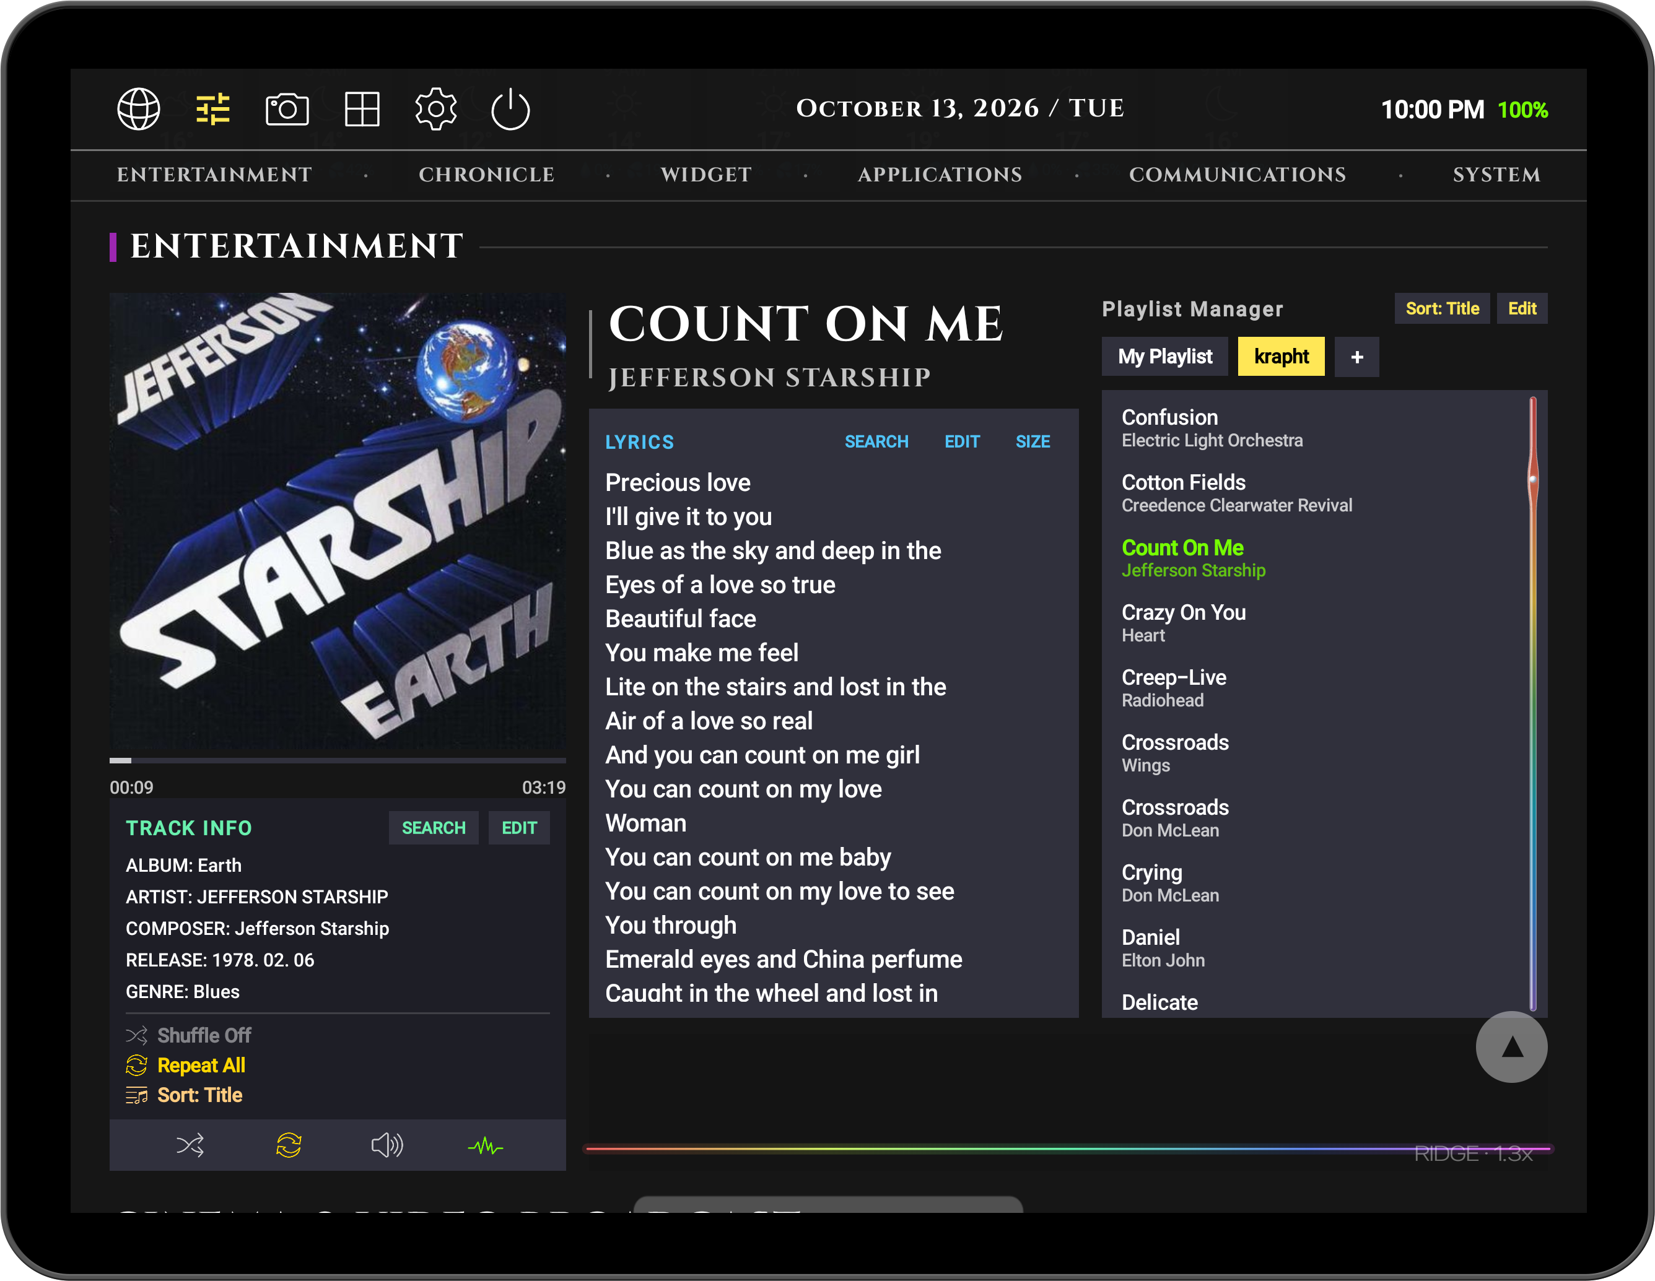The width and height of the screenshot is (1655, 1281).
Task: Open the Widget menu
Action: click(x=706, y=175)
